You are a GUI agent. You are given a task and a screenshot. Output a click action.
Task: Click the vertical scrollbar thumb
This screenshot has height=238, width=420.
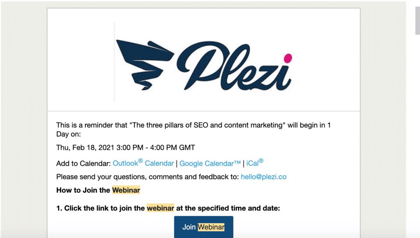pyautogui.click(x=418, y=21)
